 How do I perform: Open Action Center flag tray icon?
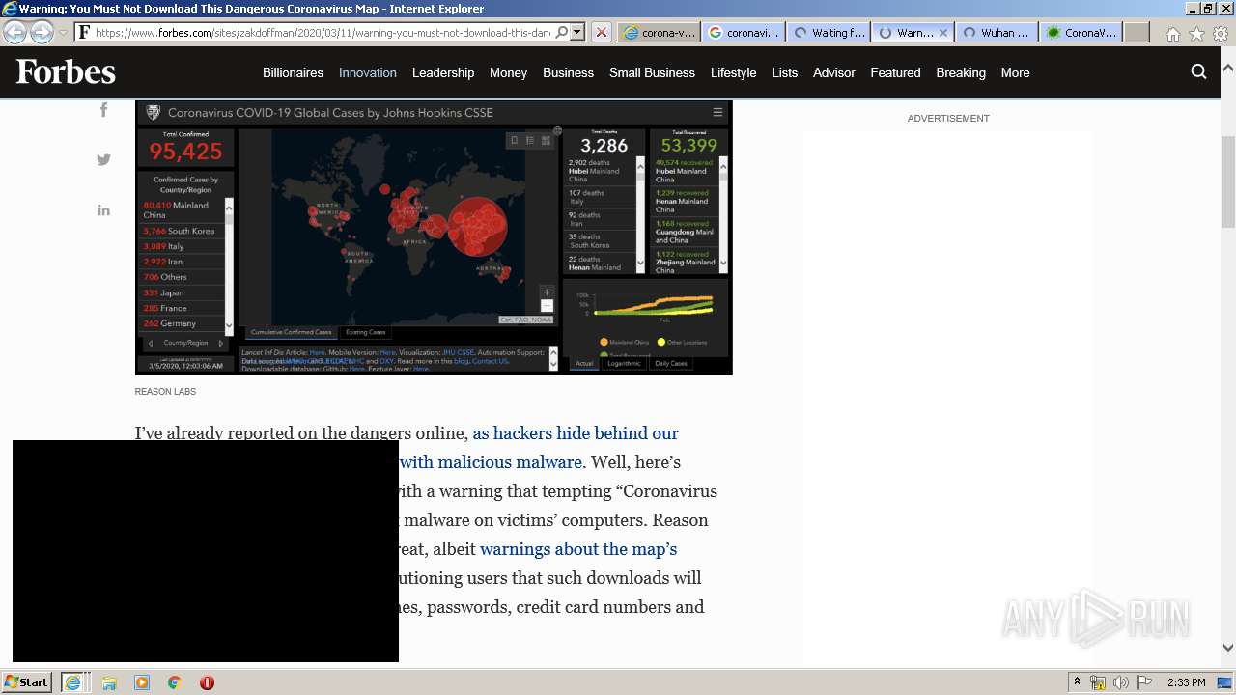point(1144,682)
